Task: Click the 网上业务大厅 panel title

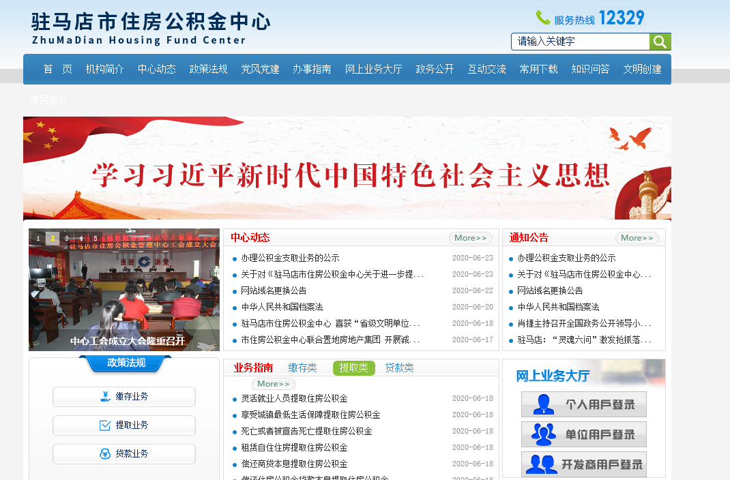Action: tap(553, 376)
